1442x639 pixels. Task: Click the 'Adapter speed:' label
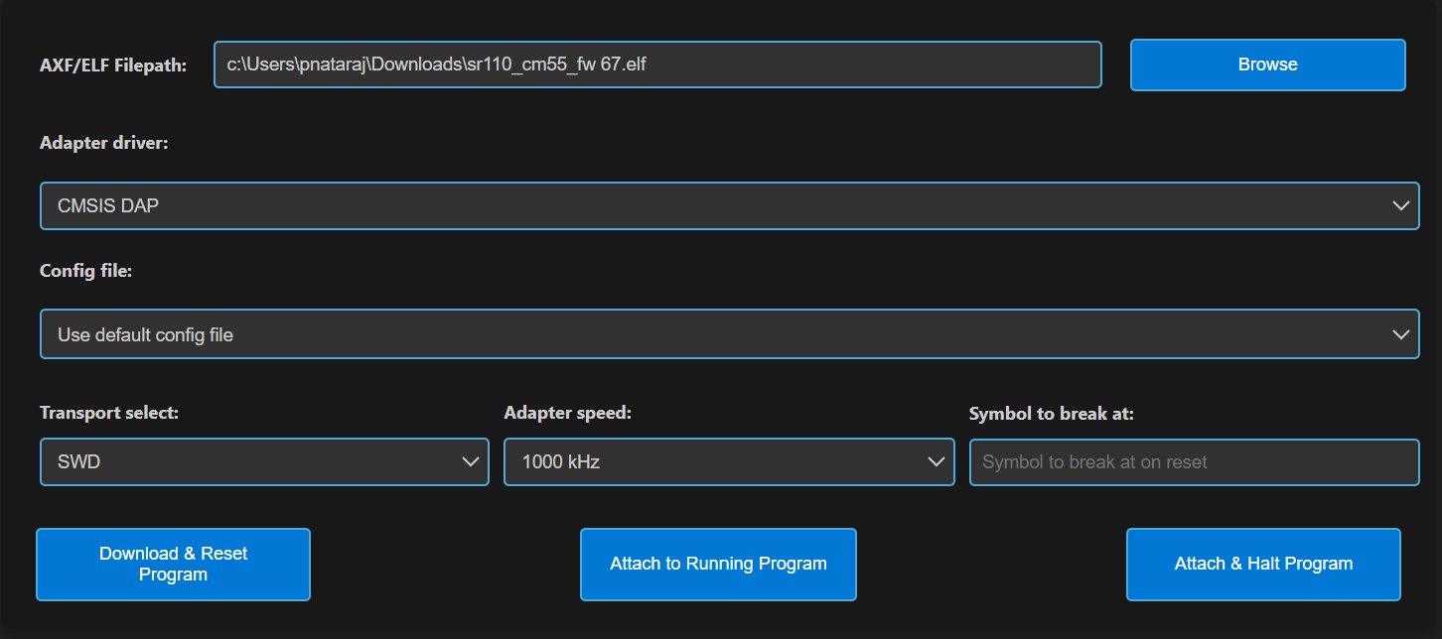(x=567, y=413)
